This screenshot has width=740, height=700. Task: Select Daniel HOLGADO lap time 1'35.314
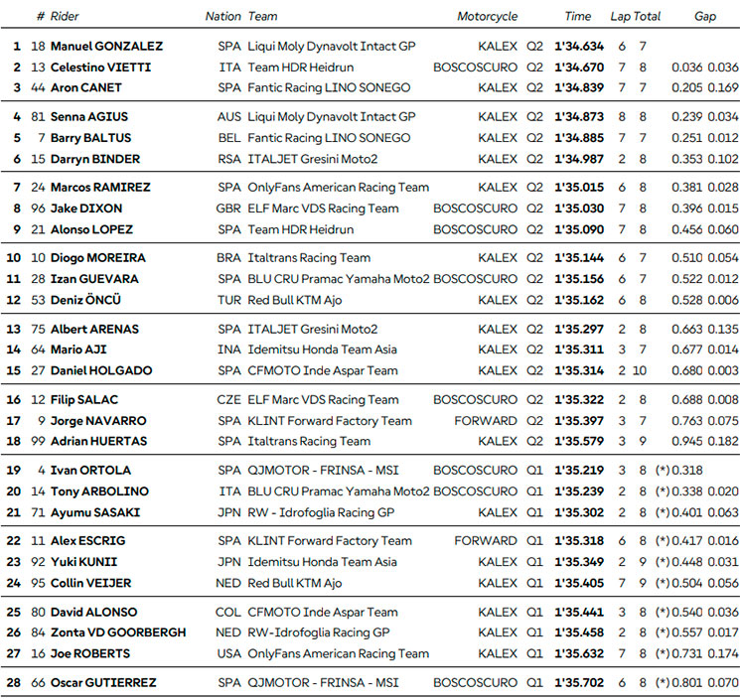point(579,370)
